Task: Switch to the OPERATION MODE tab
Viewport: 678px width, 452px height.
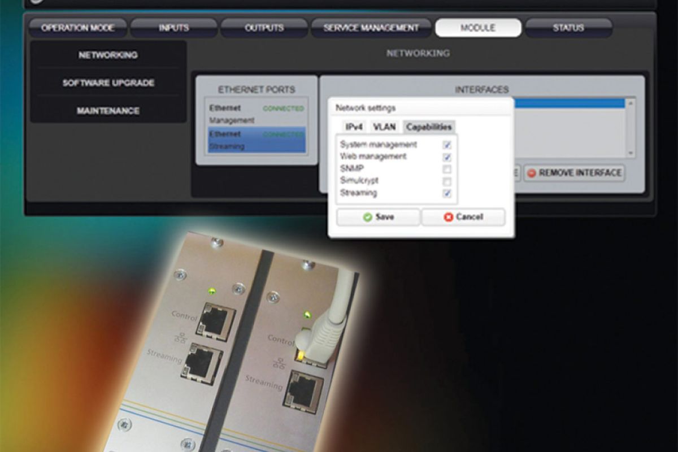Action: coord(77,28)
